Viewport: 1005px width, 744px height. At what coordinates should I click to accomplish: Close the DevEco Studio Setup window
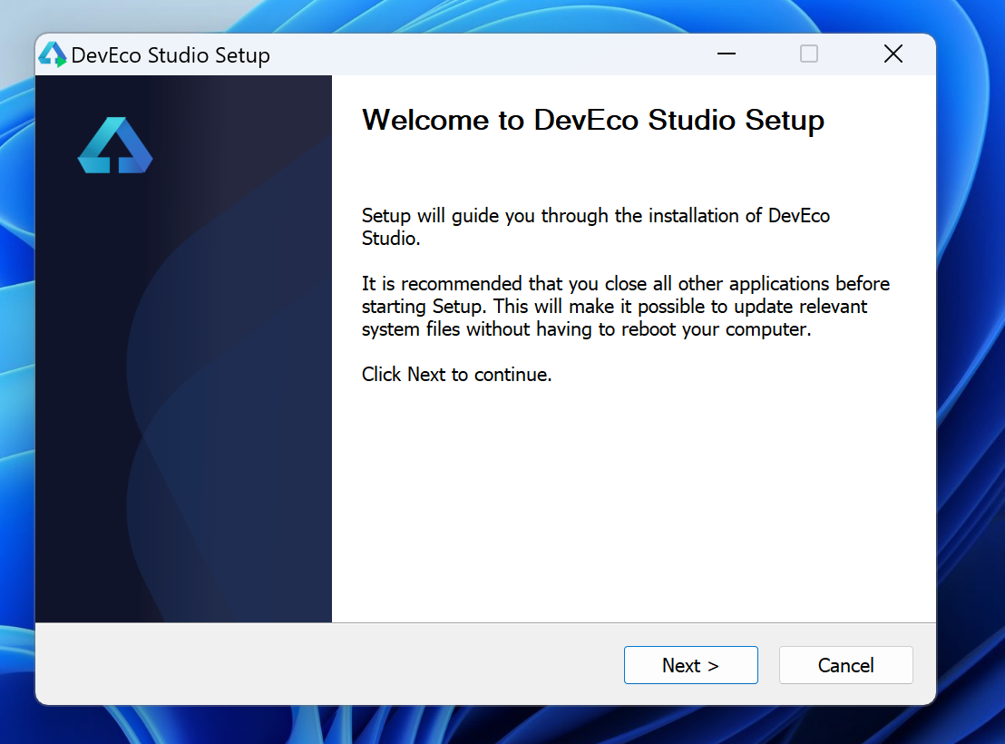pos(893,54)
